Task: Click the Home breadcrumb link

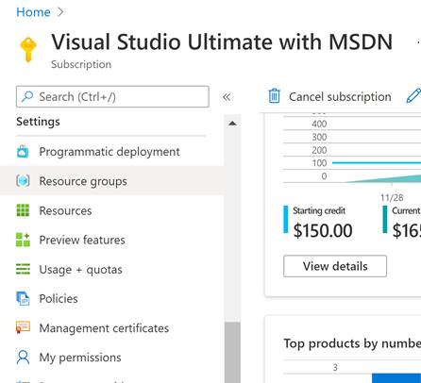Action: 33,12
